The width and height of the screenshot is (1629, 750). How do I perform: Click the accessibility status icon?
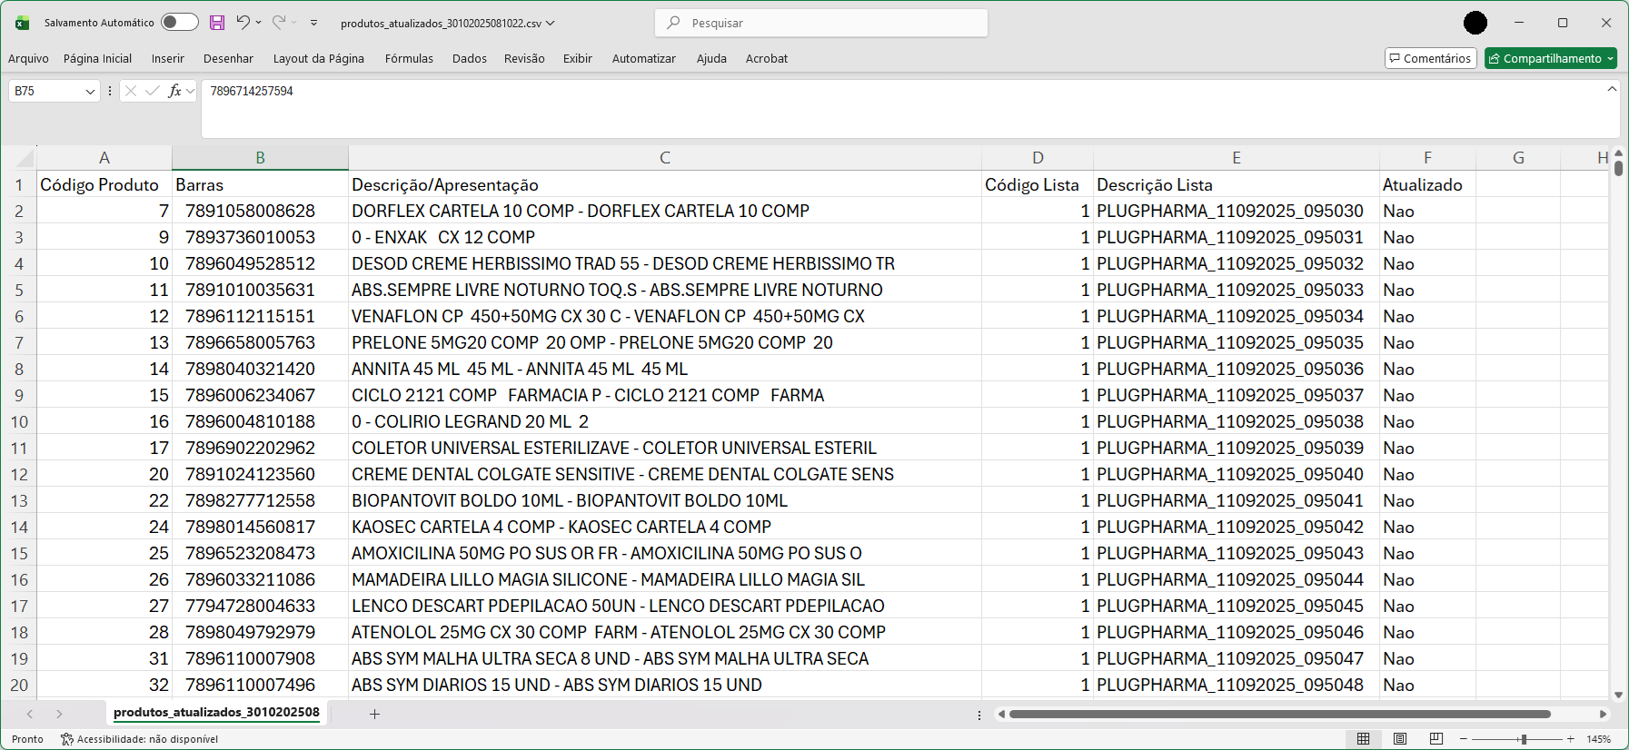(67, 739)
